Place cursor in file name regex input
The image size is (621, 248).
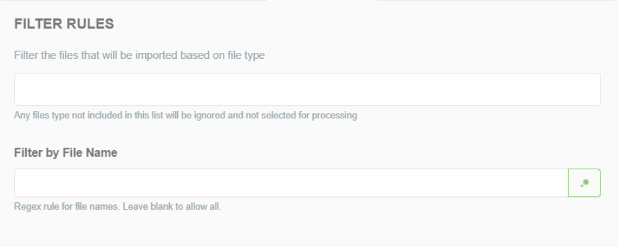(x=291, y=183)
